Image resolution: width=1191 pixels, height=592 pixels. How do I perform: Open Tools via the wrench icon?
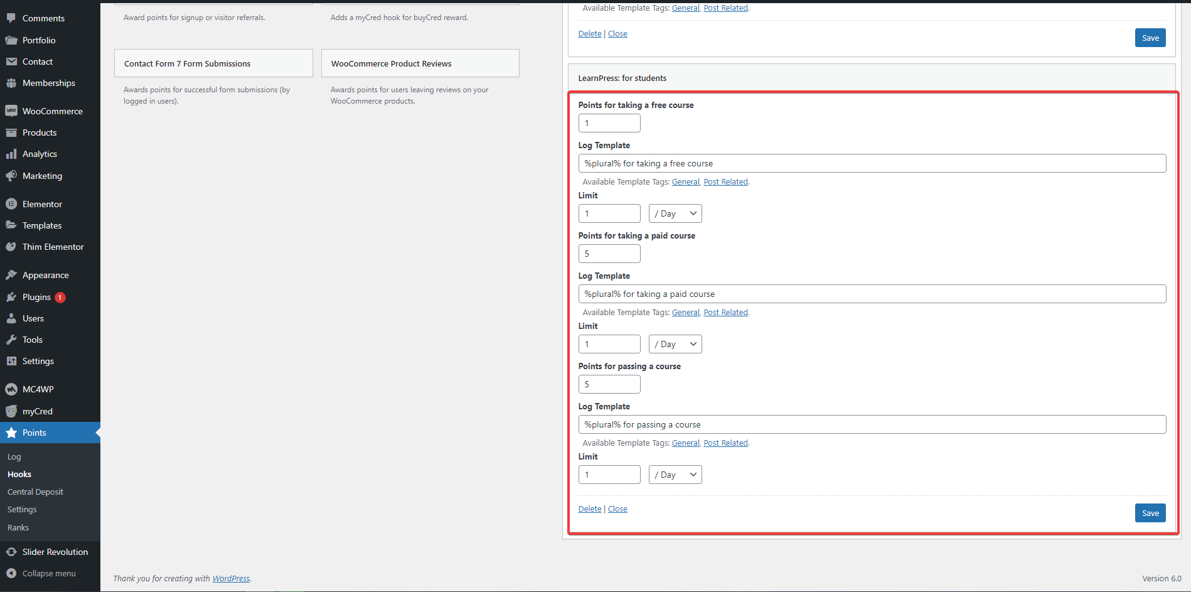(11, 340)
